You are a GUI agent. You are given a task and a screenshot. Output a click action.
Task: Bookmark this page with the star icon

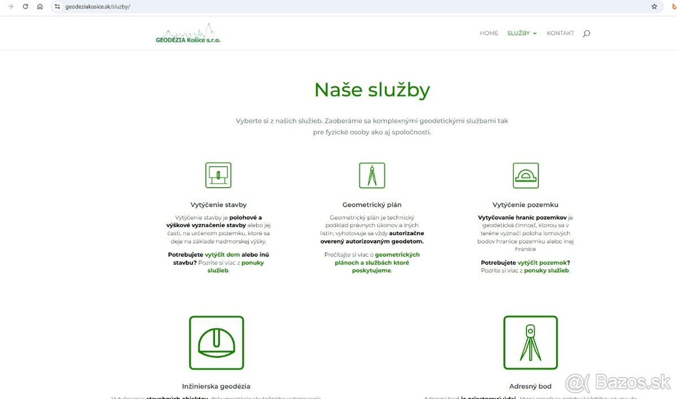tap(654, 6)
